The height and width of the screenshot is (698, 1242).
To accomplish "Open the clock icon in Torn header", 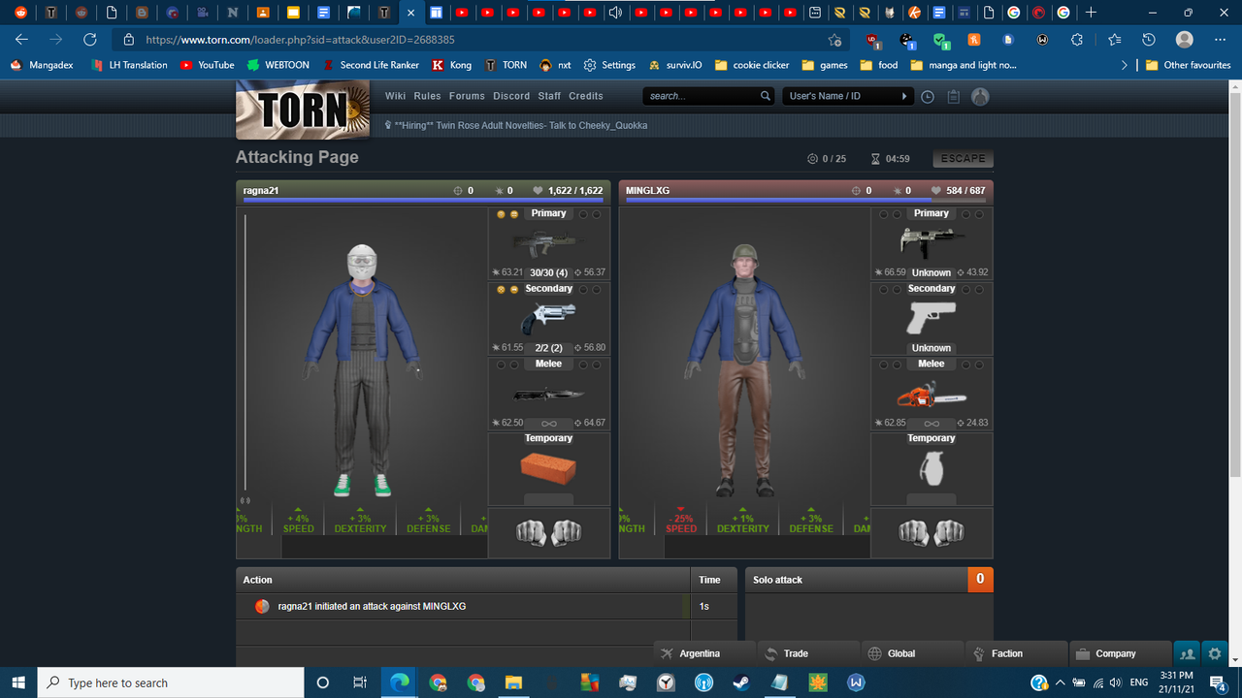I will 928,96.
